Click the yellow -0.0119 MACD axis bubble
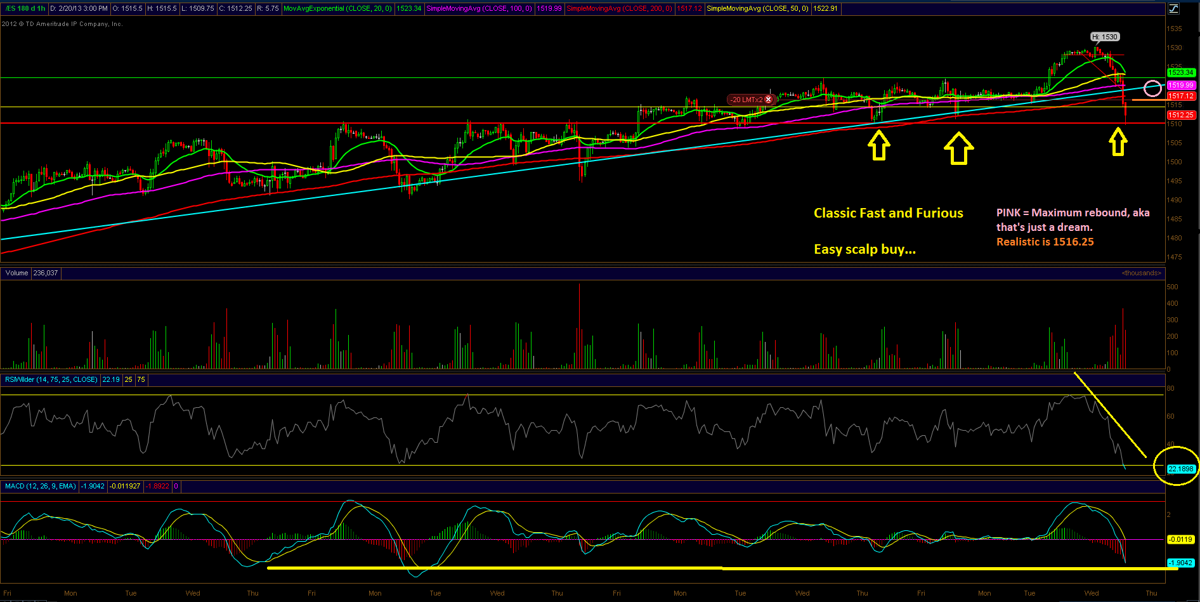The height and width of the screenshot is (602, 1200). point(1181,539)
